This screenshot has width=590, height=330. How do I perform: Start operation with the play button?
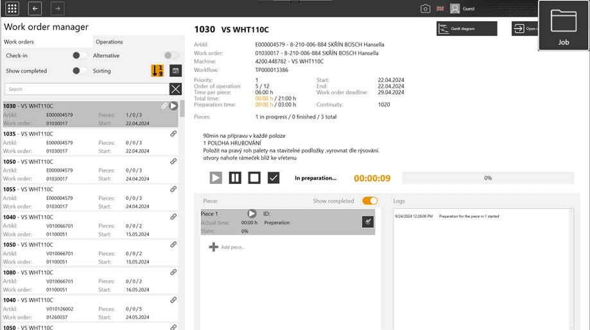click(216, 178)
